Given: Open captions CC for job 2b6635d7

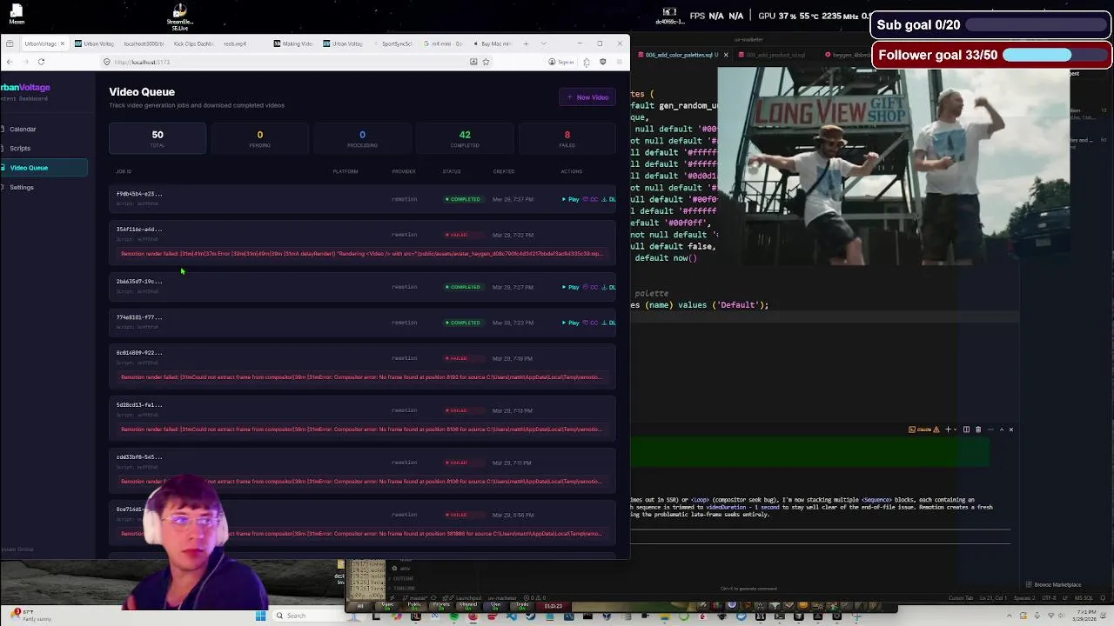Looking at the screenshot, I should point(591,287).
